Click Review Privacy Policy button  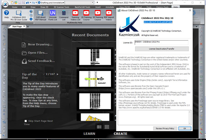coord(165,128)
